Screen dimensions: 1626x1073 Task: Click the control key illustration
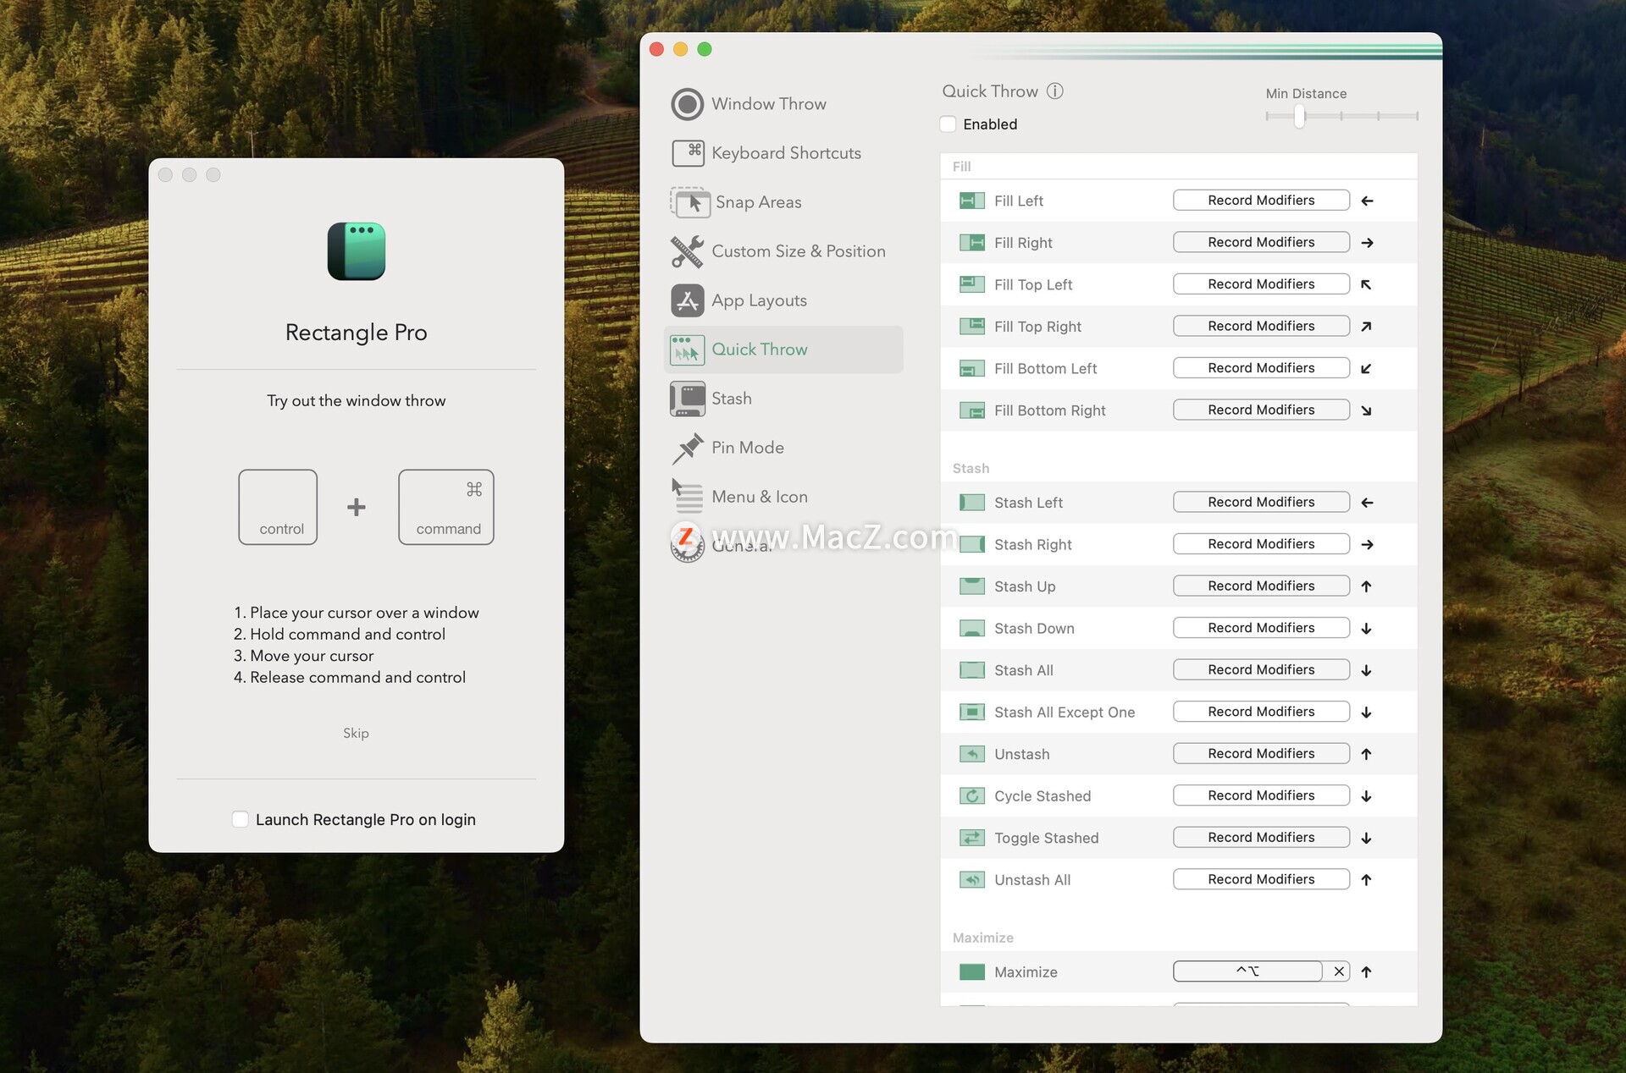point(278,507)
